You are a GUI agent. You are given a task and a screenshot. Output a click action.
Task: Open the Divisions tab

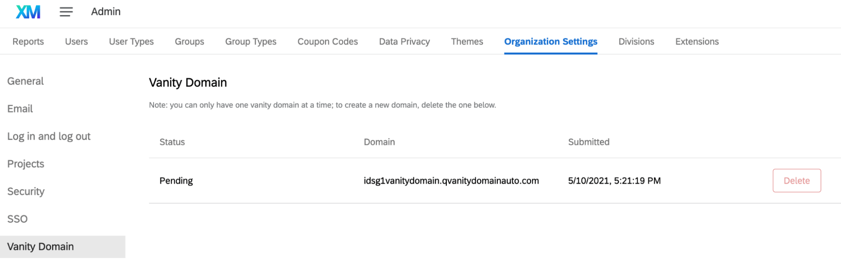636,41
